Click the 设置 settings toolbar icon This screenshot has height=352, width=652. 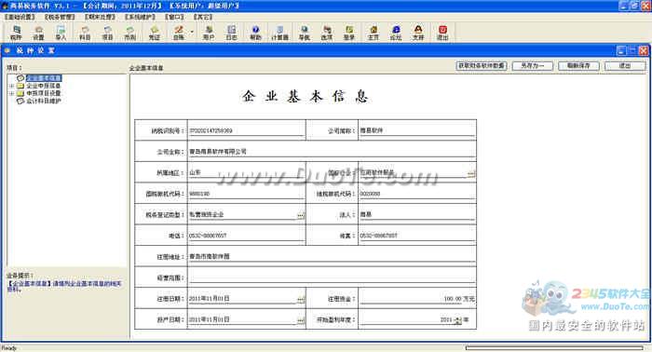tap(38, 33)
